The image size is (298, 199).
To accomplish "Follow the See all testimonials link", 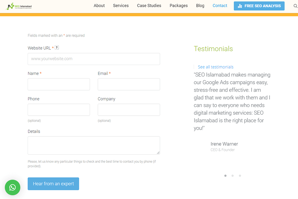I will pos(215,67).
